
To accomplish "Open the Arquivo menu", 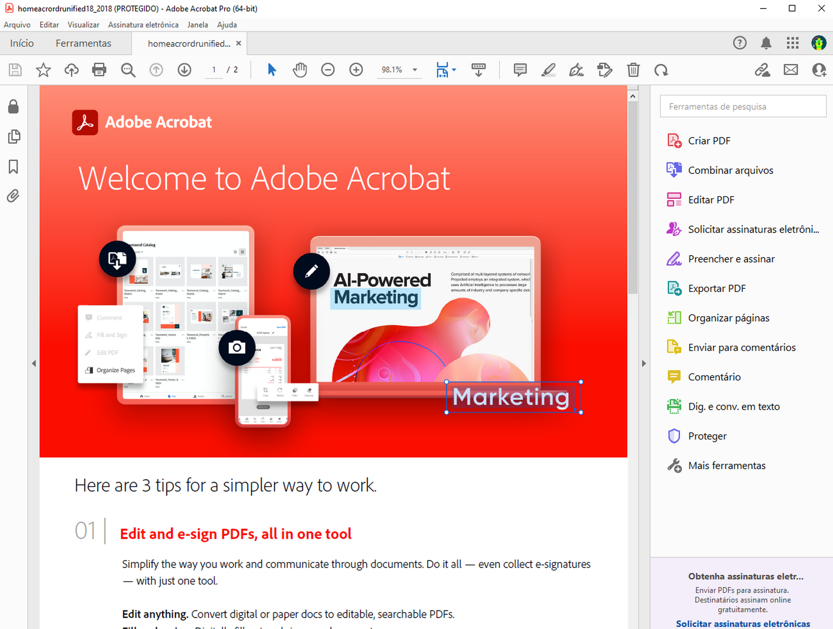I will pos(17,25).
